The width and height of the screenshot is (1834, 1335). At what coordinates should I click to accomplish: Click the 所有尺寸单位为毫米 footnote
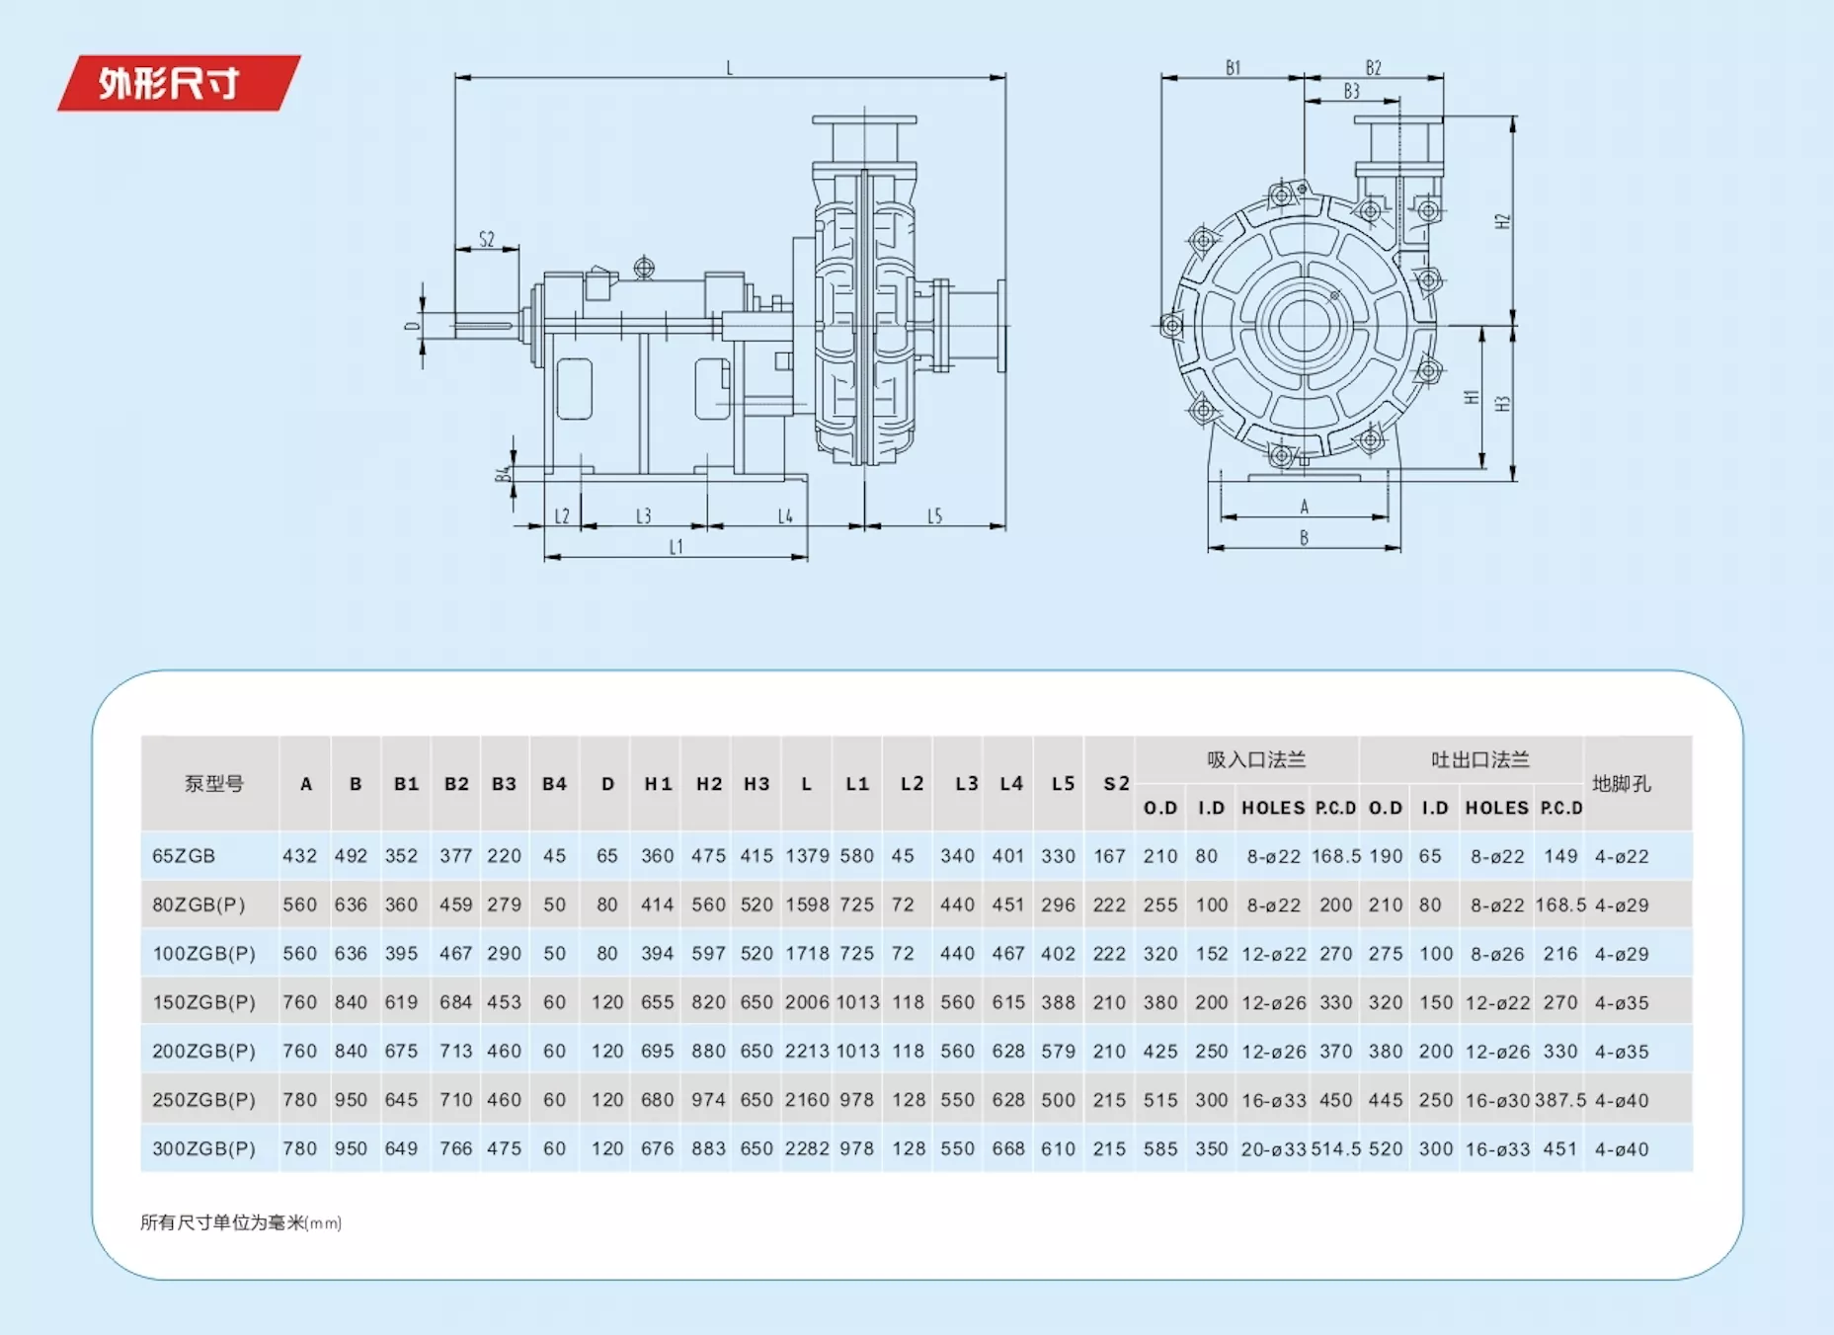(x=241, y=1222)
